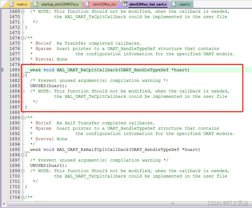Image resolution: width=252 pixels, height=208 pixels.
Task: Click line number 1680 in gutter
Action: tap(15, 70)
